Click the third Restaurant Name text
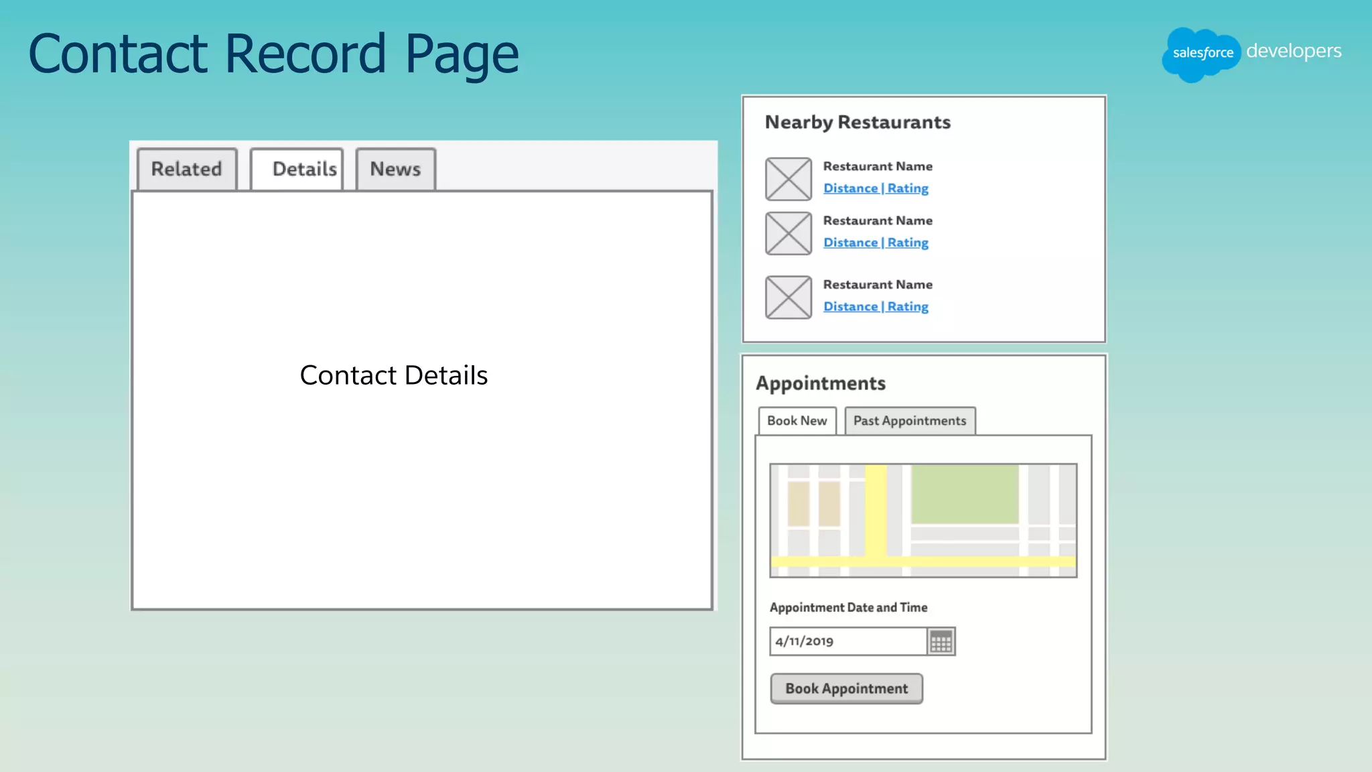Image resolution: width=1372 pixels, height=772 pixels. coord(878,284)
